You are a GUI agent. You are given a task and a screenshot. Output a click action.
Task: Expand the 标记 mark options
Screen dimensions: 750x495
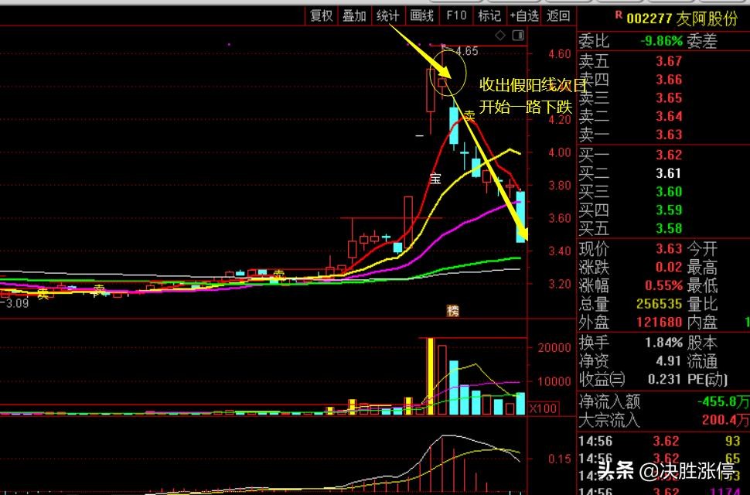[489, 15]
